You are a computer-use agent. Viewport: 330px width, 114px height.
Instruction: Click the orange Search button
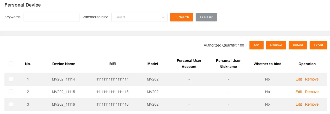(x=181, y=17)
